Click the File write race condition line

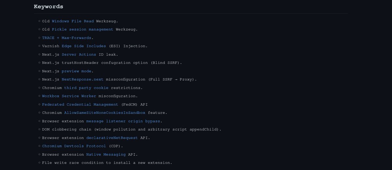point(107,163)
